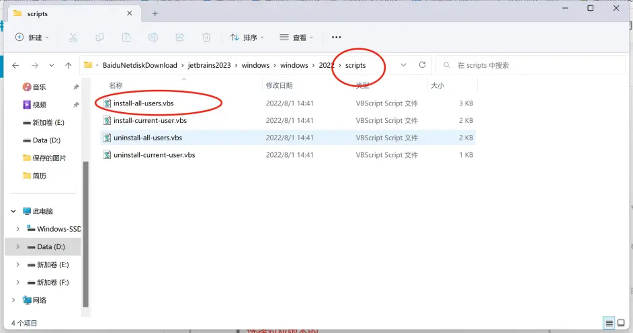Switch to large icons view in status bar
The height and width of the screenshot is (333, 633).
pyautogui.click(x=622, y=323)
